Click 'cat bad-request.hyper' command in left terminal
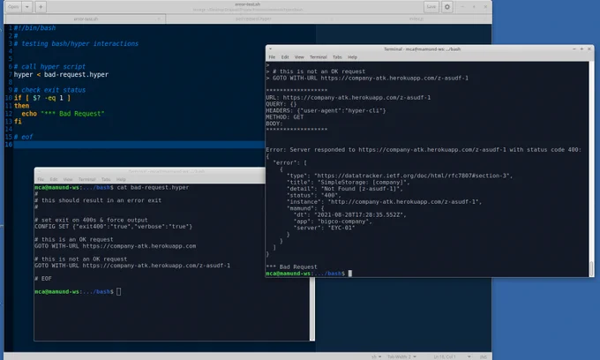This screenshot has width=600, height=360. 153,187
